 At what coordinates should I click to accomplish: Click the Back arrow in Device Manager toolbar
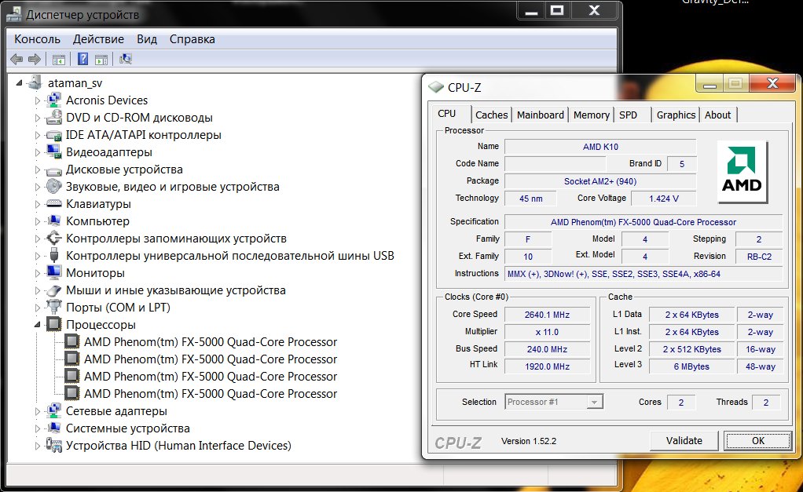click(16, 60)
